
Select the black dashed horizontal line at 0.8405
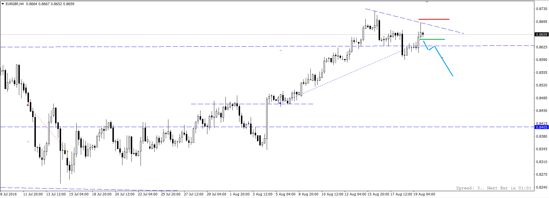(267, 127)
